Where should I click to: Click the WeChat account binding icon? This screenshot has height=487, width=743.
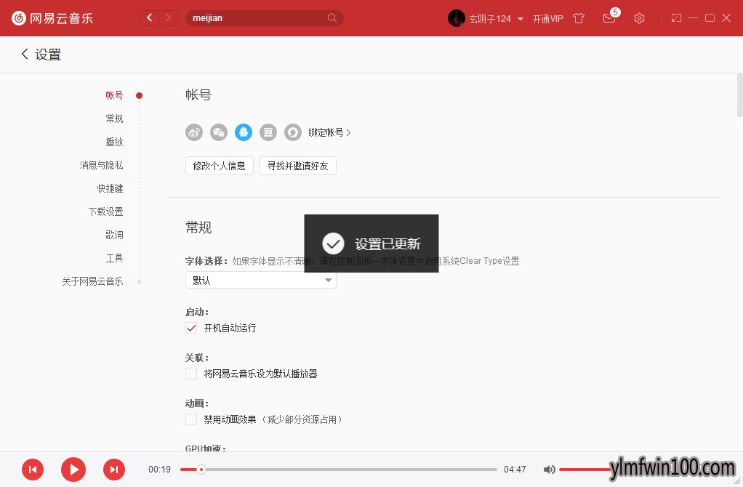coord(218,132)
